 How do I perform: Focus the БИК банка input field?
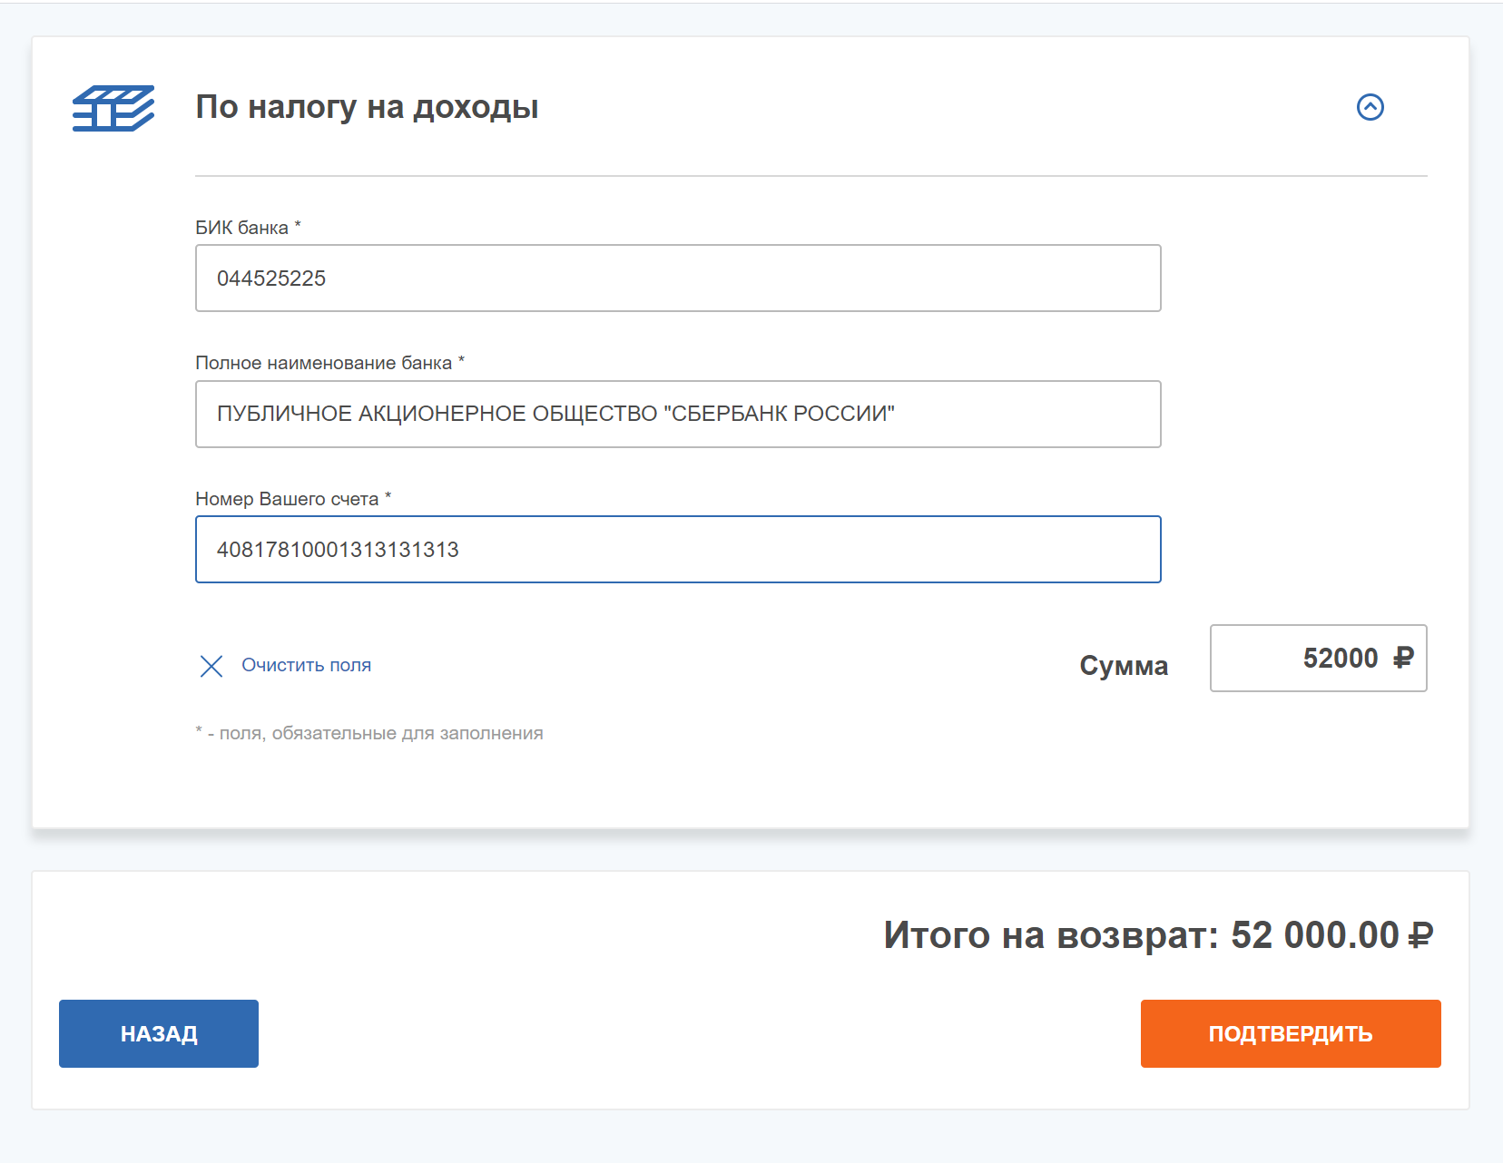tap(677, 279)
